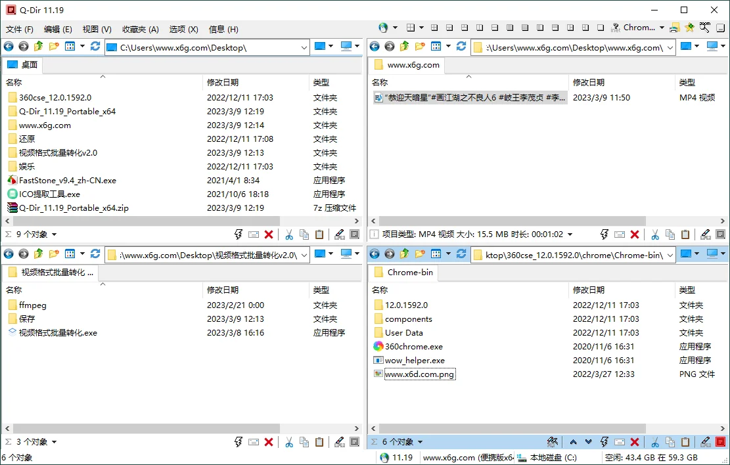
Task: Click the red delete X icon
Action: [268, 234]
